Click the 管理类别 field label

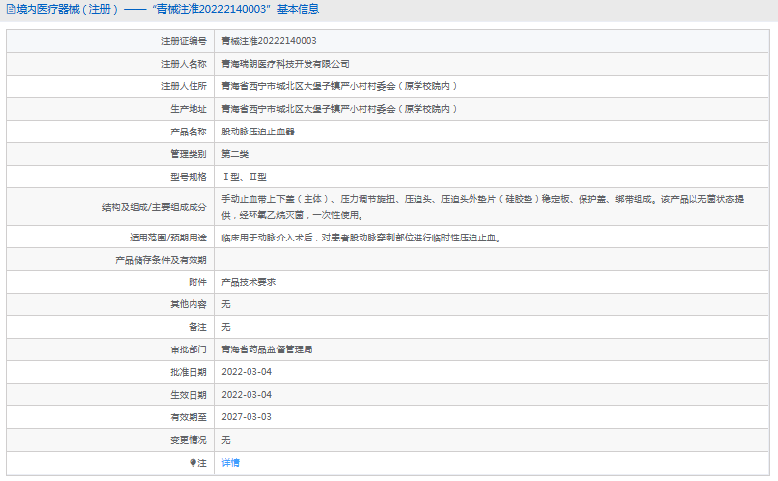189,154
